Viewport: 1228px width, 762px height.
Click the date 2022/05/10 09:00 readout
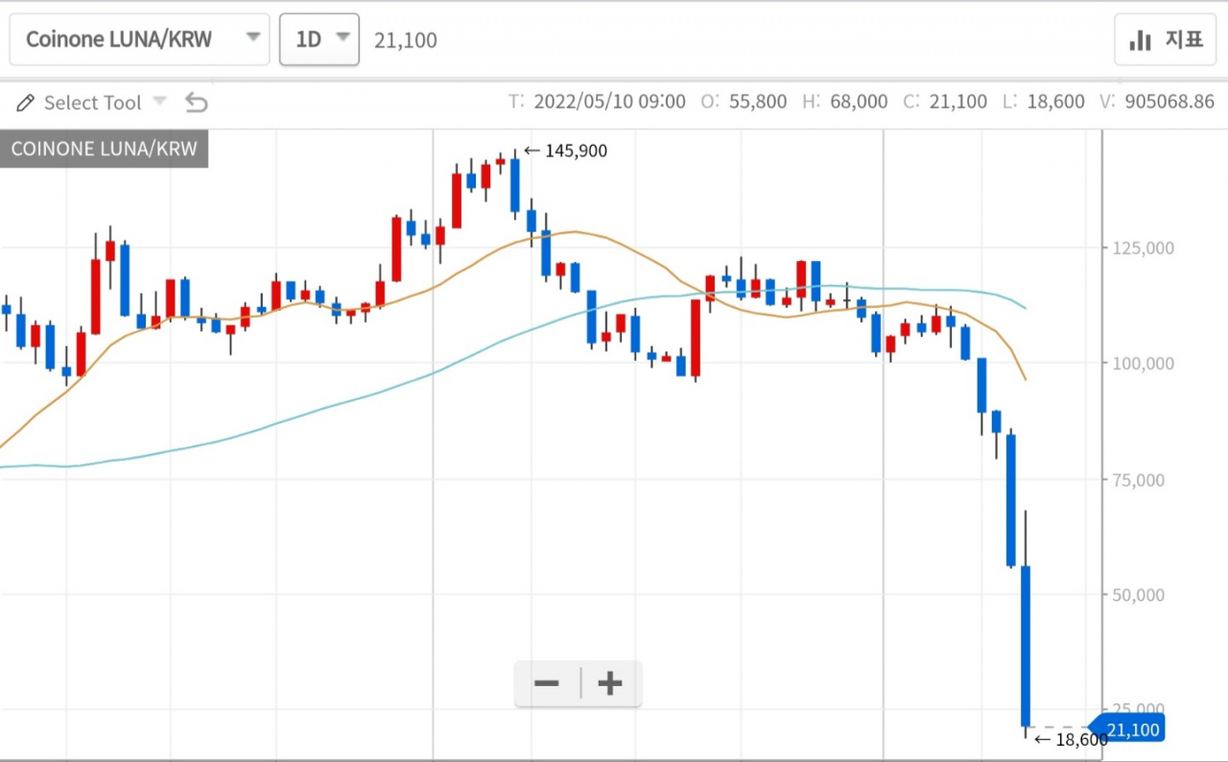(x=609, y=102)
